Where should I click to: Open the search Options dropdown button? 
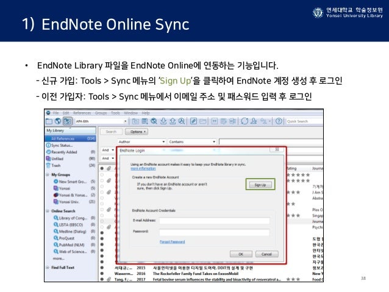pos(137,132)
